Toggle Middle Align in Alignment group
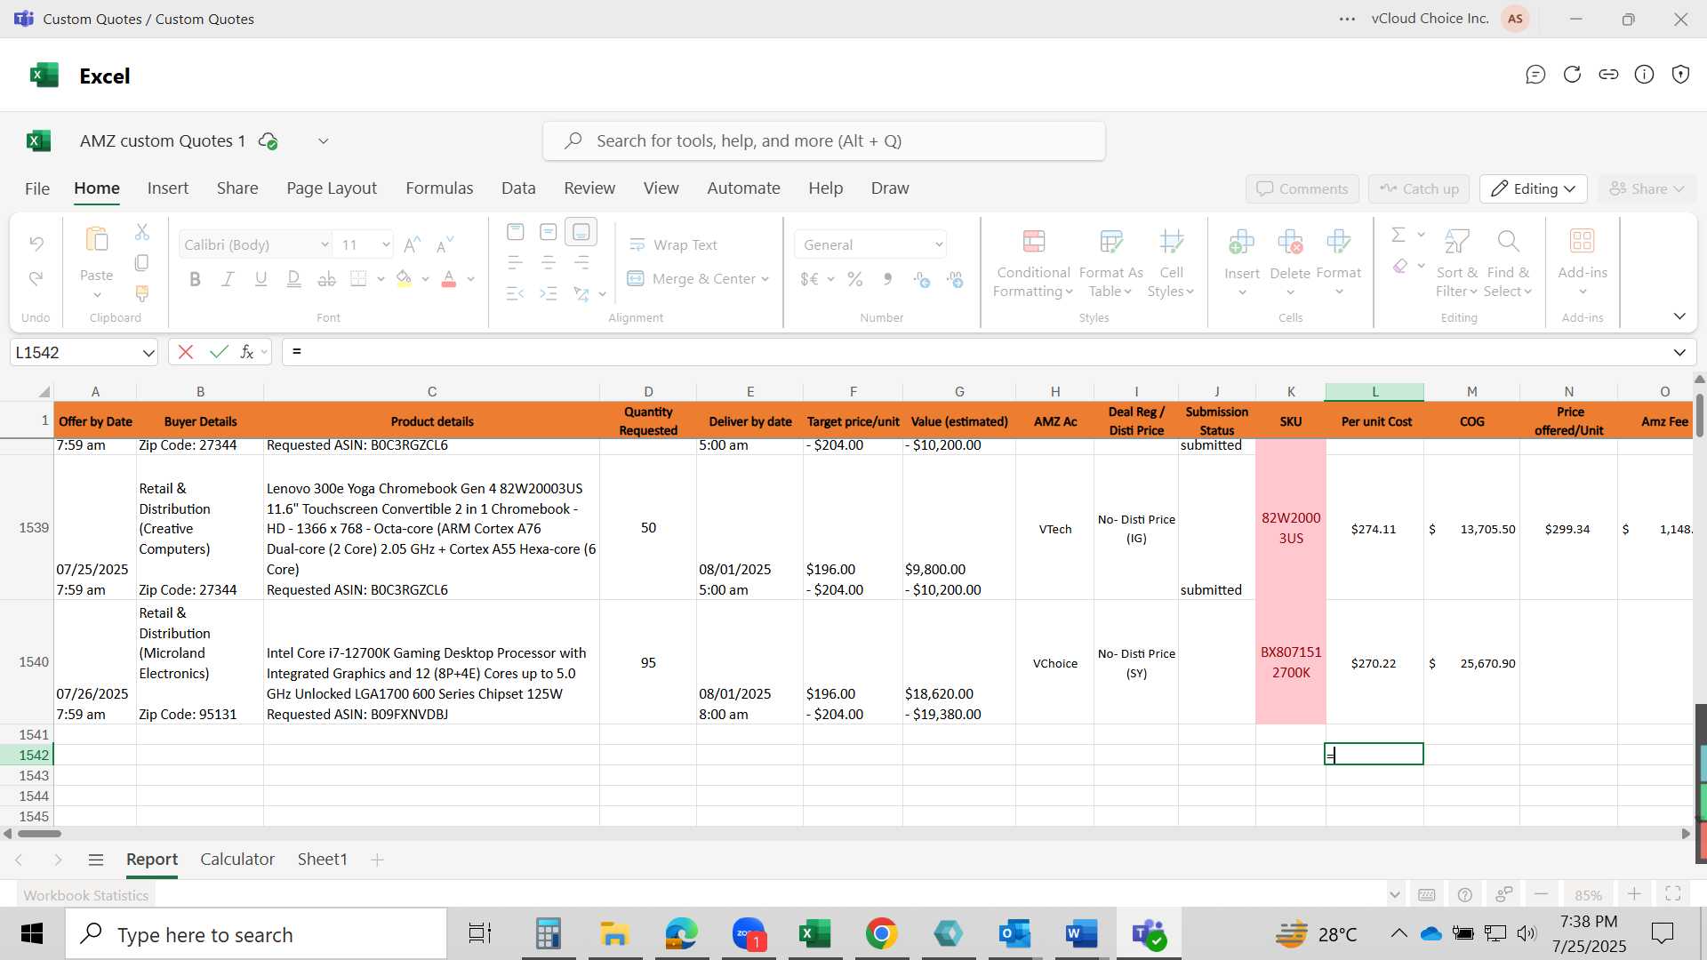1707x960 pixels. coord(549,232)
